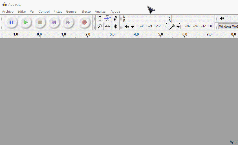Click the recording level meter bars

click(191, 19)
